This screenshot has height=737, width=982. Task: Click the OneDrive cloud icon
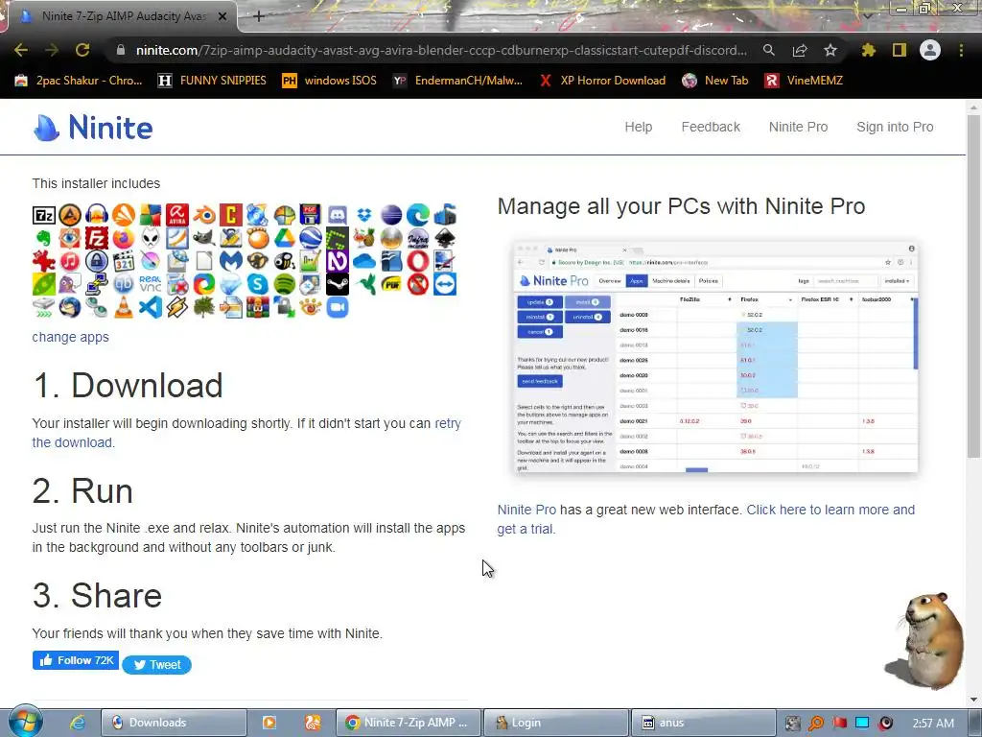coord(364,261)
